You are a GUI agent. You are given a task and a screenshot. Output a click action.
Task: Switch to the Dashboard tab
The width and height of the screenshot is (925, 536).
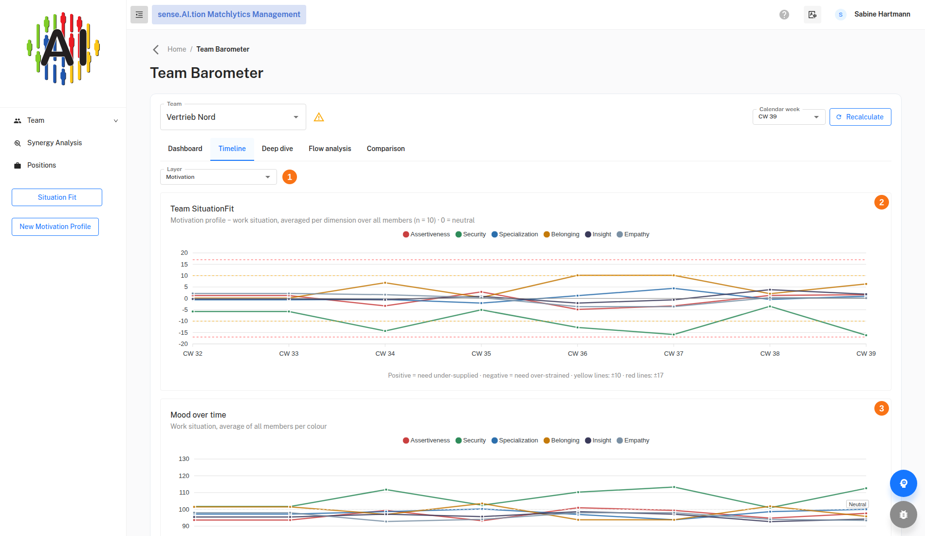185,149
